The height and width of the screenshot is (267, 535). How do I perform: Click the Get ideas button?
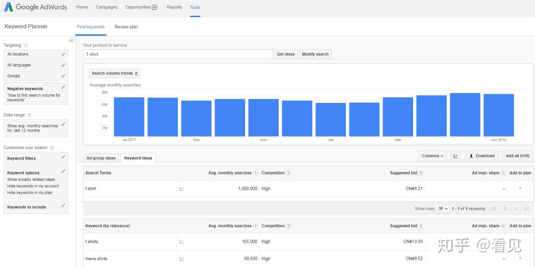pyautogui.click(x=286, y=54)
